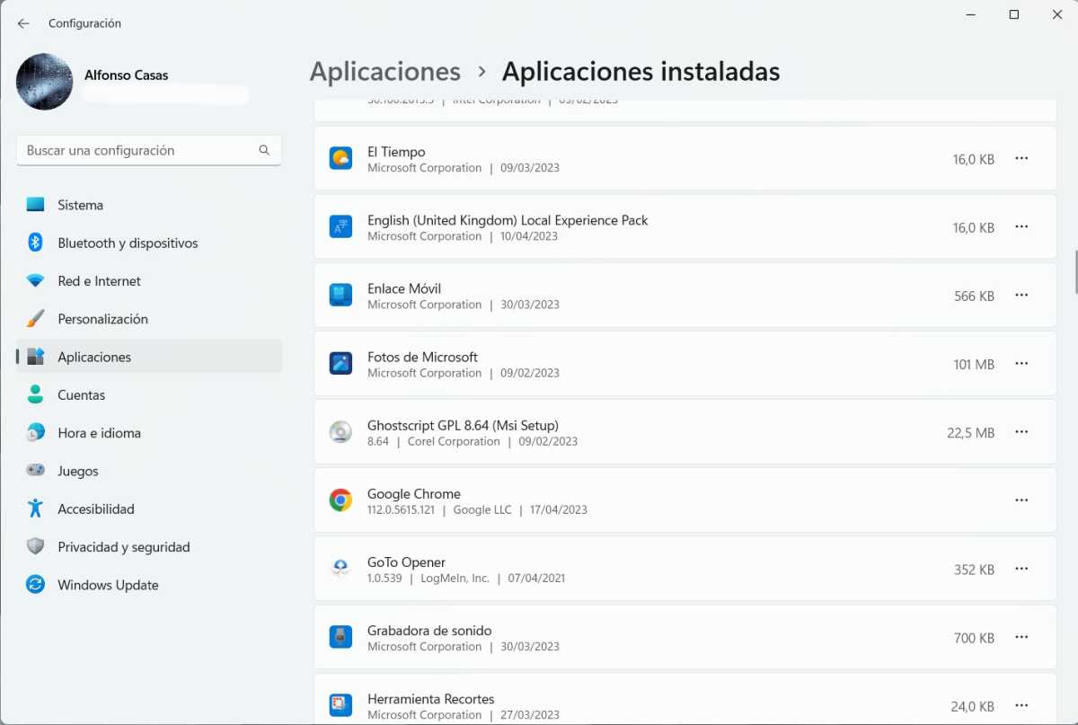Screen dimensions: 1078x725
Task: Click the GoTo Opener app name
Action: click(x=406, y=562)
